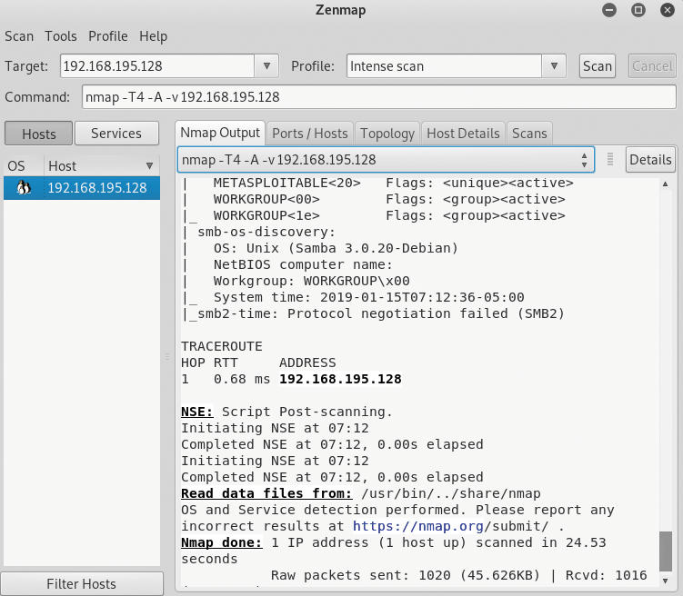Switch to the Scans tab
The image size is (683, 596).
(x=529, y=134)
